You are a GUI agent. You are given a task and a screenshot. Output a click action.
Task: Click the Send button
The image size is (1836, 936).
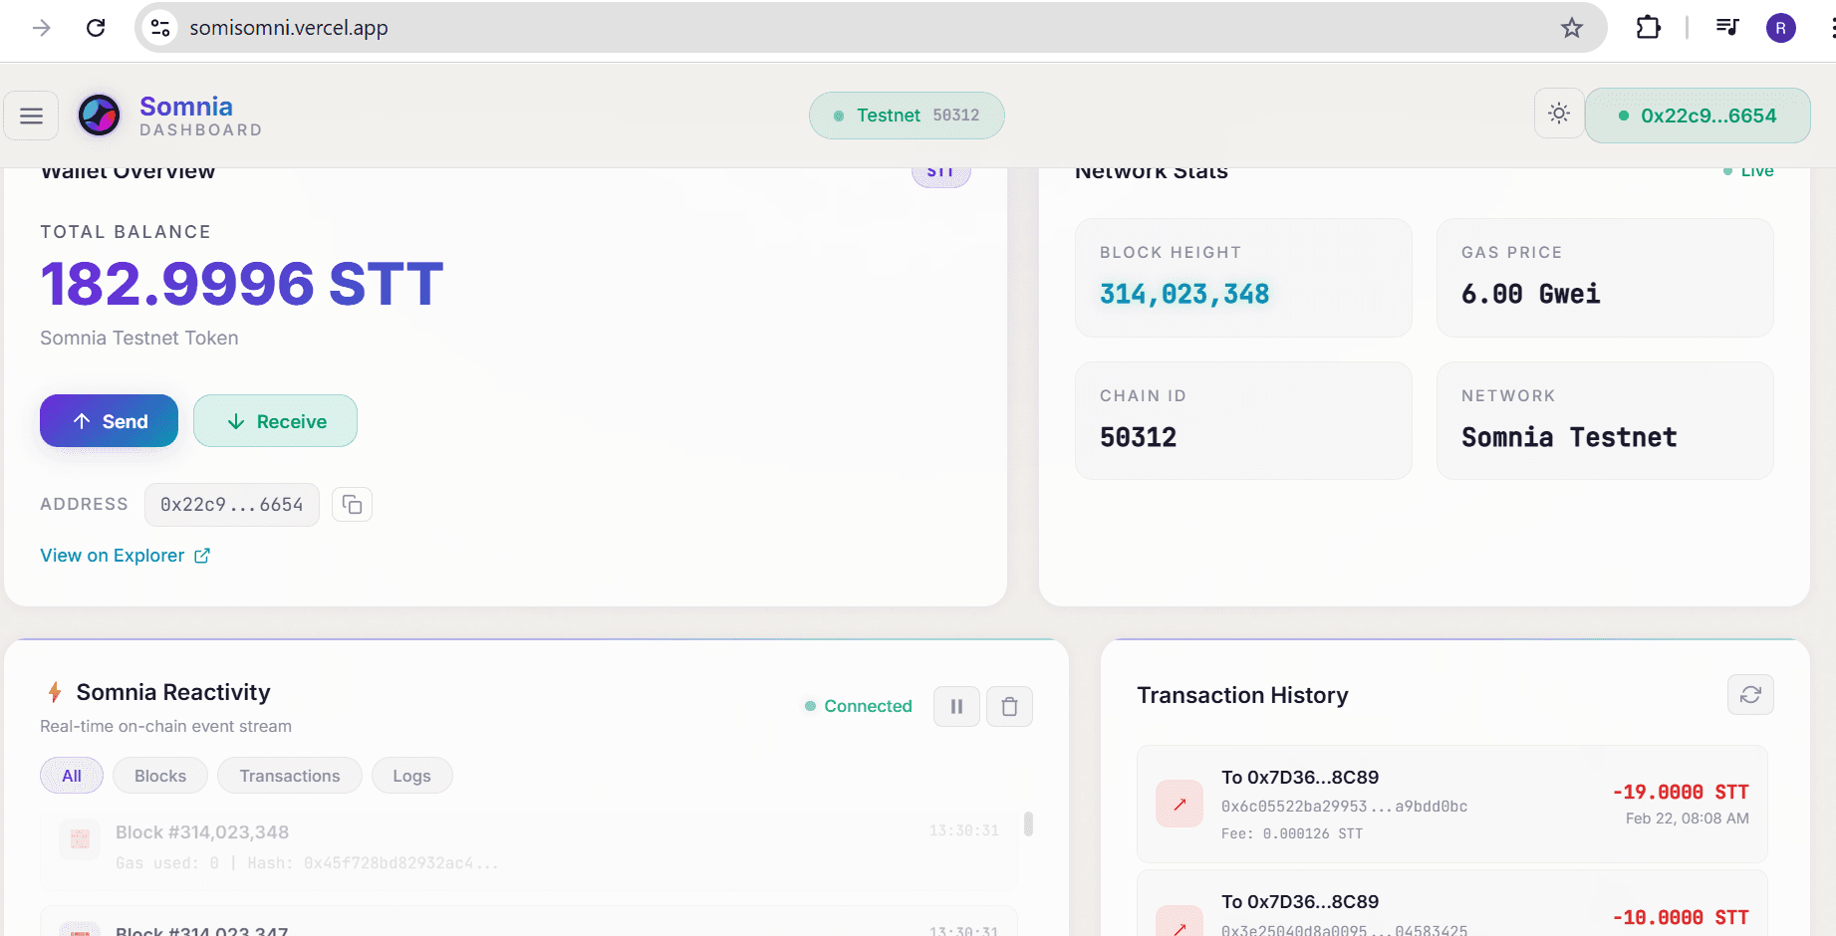click(x=109, y=420)
